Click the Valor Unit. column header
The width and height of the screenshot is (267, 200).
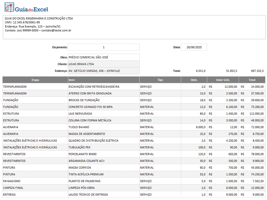(223, 80)
